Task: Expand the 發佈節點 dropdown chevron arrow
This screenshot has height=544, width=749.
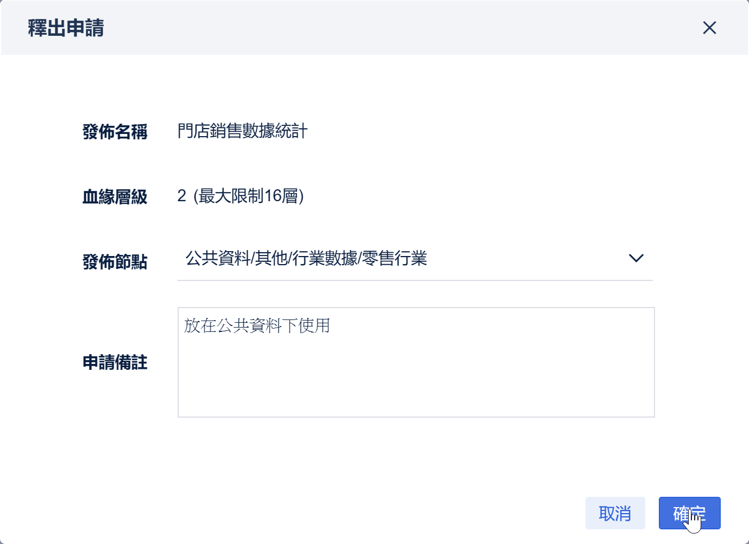Action: coord(636,258)
